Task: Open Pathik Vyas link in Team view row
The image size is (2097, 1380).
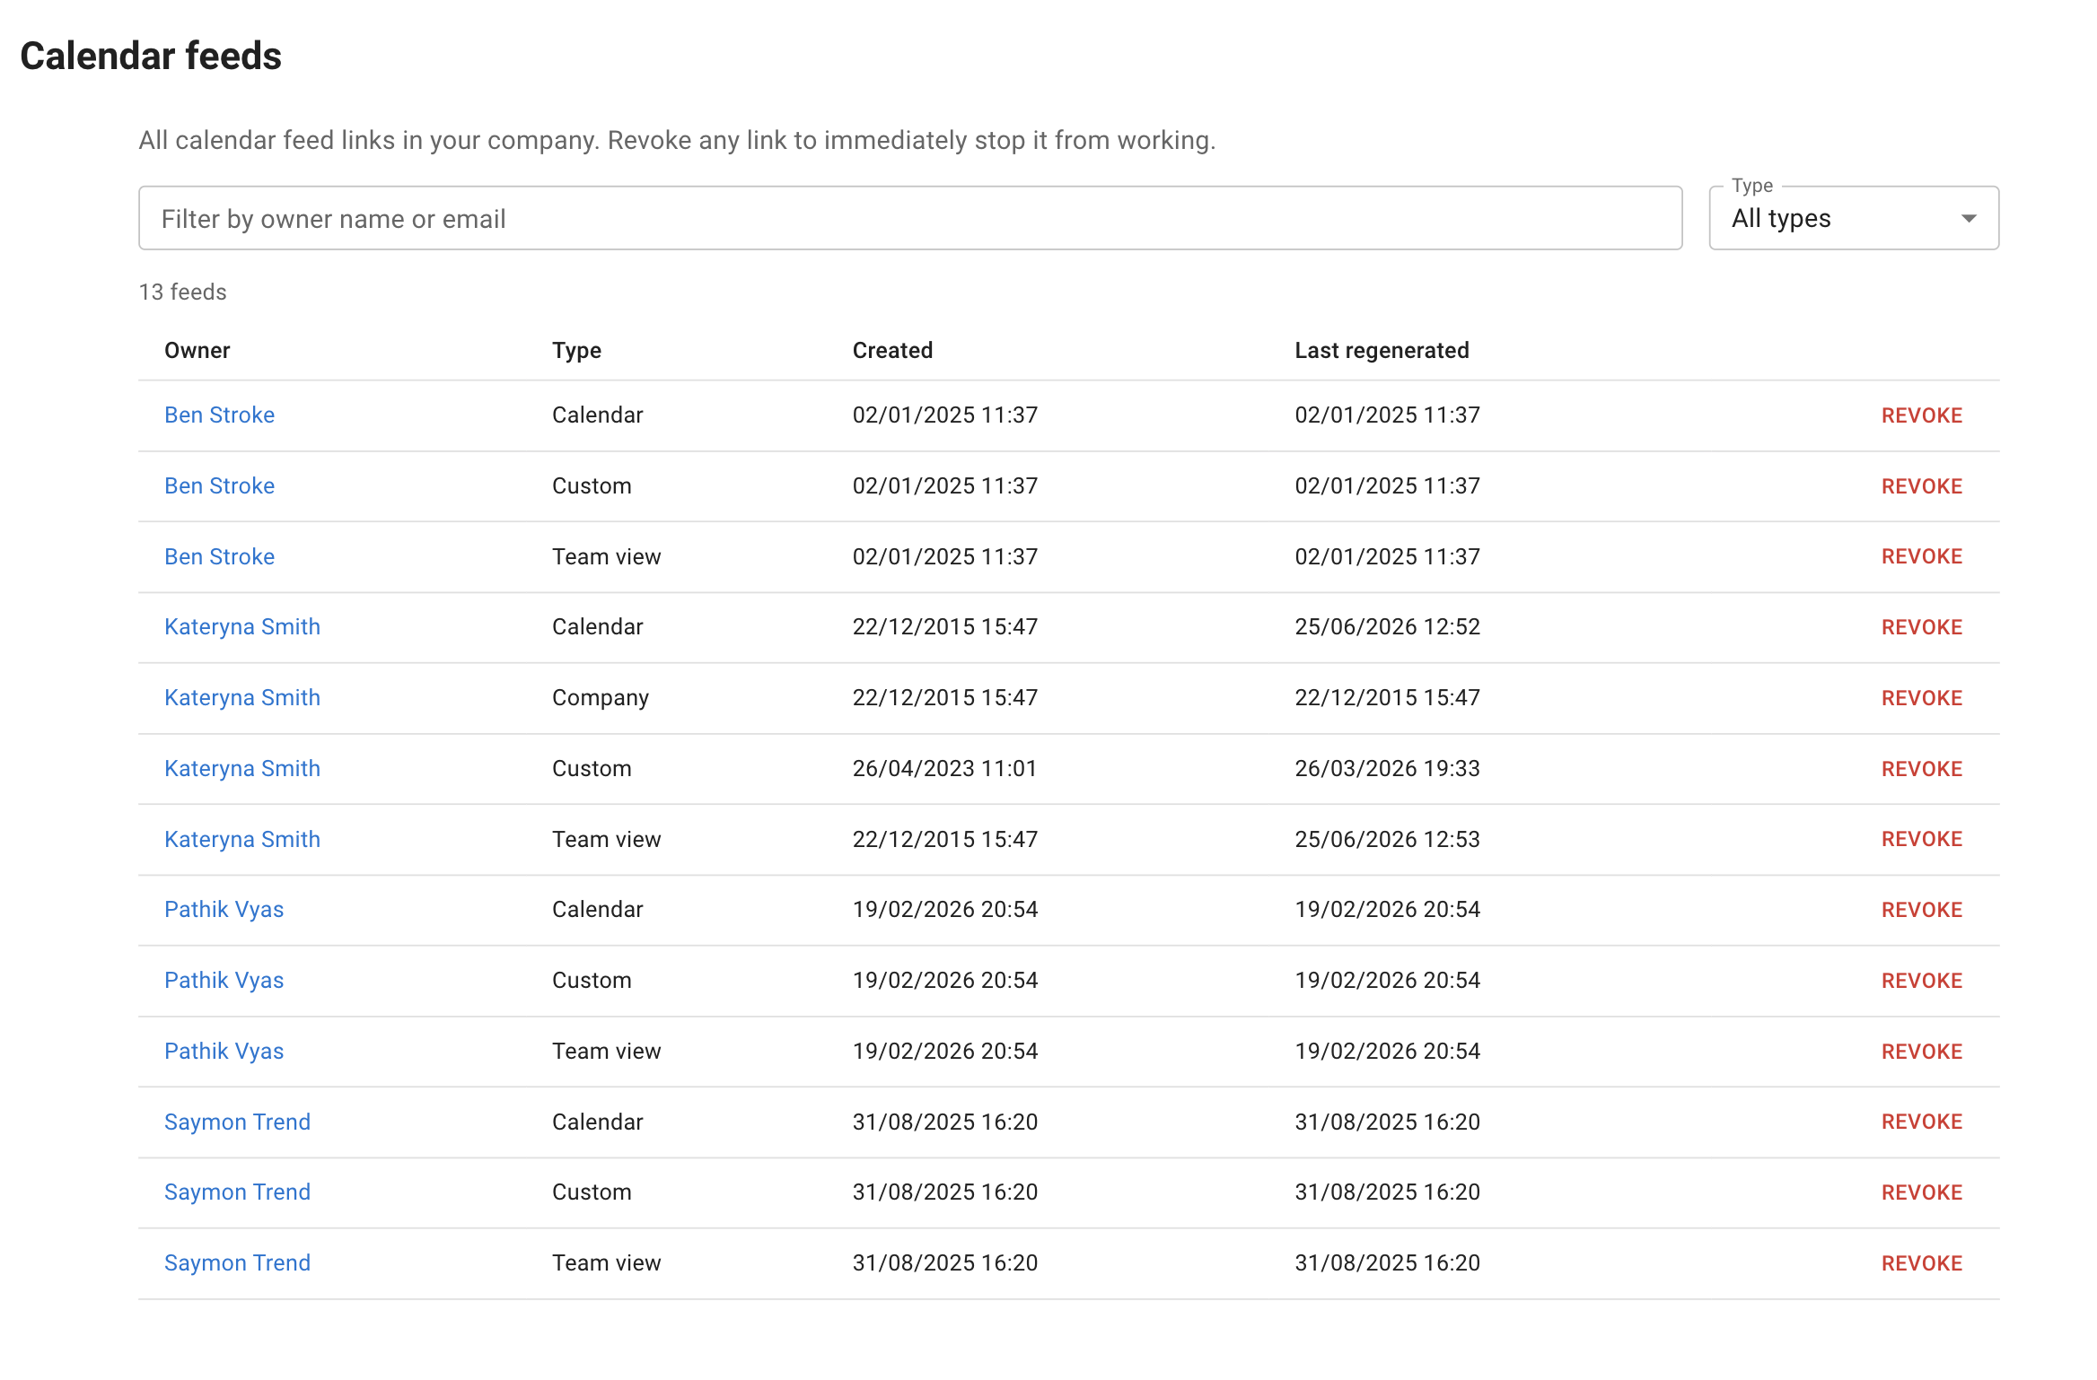Action: click(224, 1051)
